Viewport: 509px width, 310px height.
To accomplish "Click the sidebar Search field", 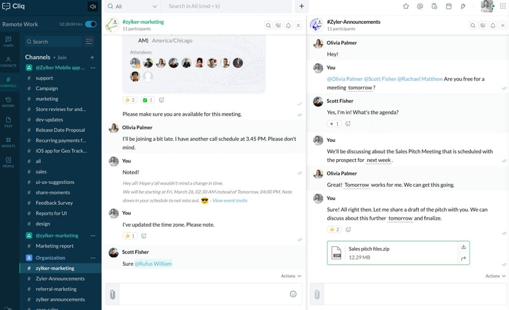I will (53, 42).
